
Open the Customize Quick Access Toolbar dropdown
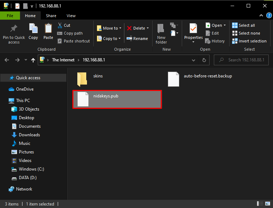click(x=32, y=6)
